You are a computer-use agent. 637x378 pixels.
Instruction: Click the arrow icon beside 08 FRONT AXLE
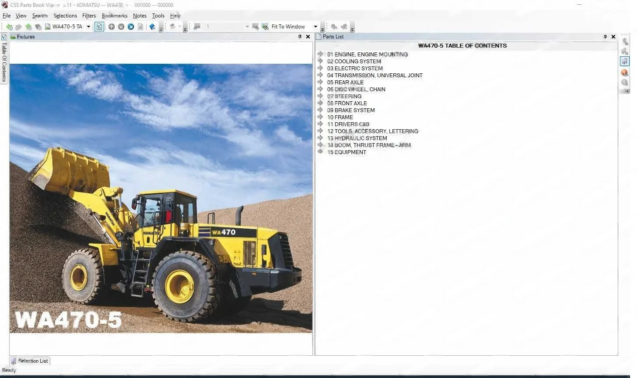tap(320, 103)
